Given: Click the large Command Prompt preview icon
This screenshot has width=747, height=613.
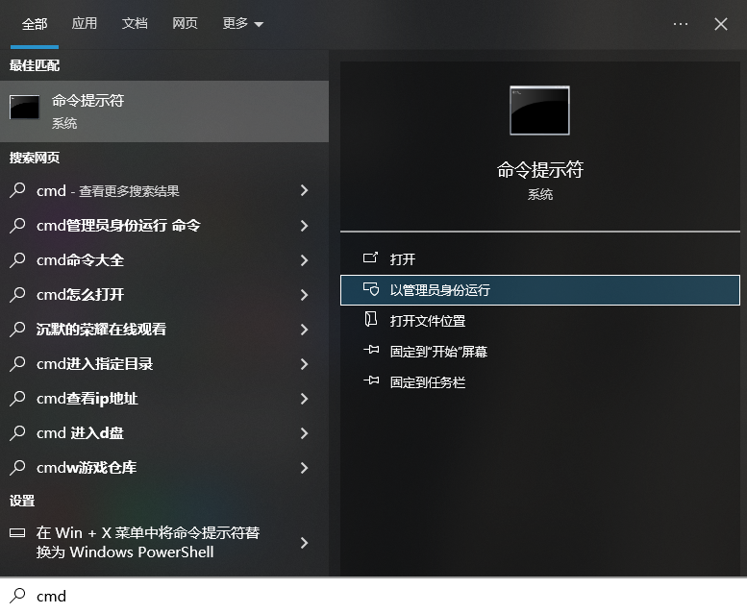Looking at the screenshot, I should [539, 110].
